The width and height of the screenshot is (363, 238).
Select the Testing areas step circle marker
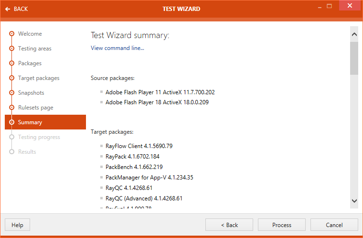click(11, 49)
